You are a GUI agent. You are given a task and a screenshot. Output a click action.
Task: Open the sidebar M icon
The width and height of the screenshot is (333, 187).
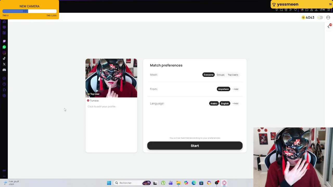coord(4,33)
